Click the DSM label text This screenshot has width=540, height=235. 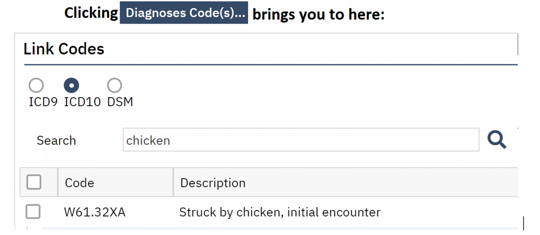point(120,102)
